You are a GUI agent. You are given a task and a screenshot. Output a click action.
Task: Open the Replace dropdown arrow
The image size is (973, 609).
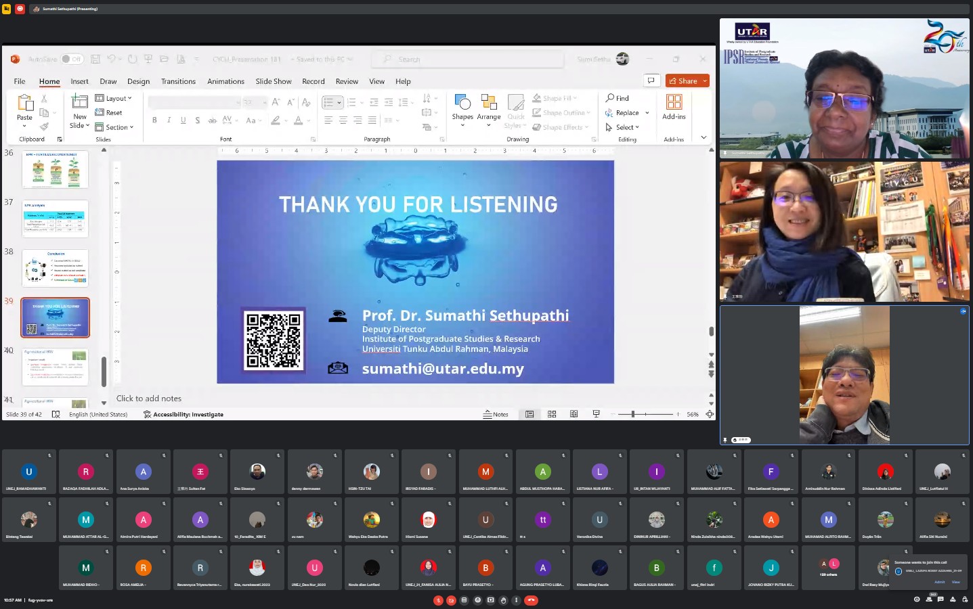[647, 113]
